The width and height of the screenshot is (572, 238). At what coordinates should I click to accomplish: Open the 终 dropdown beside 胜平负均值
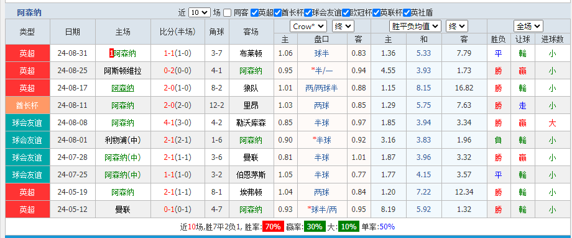pos(457,26)
